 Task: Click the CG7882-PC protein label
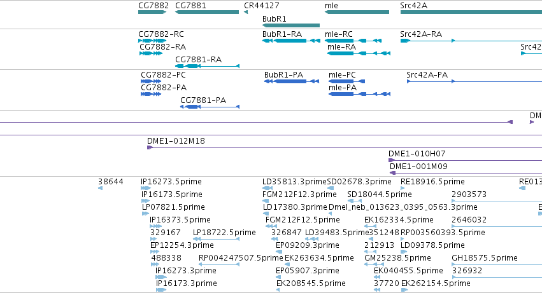point(163,75)
